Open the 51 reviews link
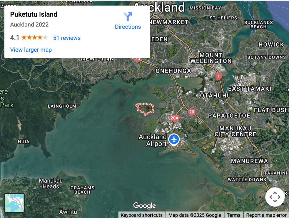 (67, 38)
